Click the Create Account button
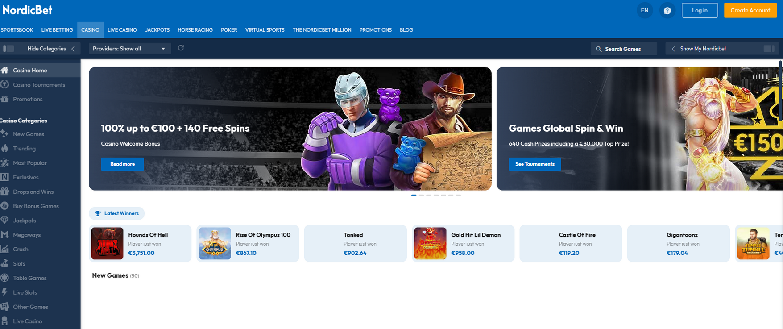This screenshot has height=329, width=783. tap(750, 11)
